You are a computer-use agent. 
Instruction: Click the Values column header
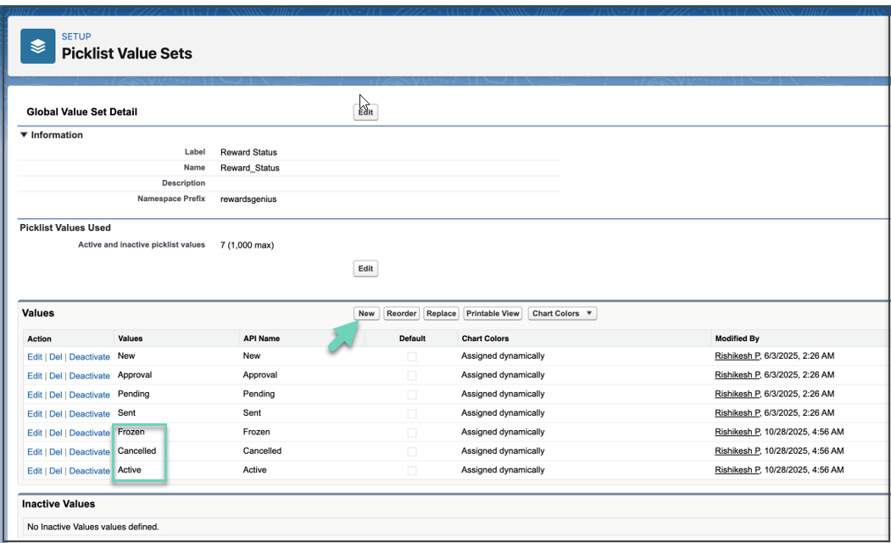(130, 339)
